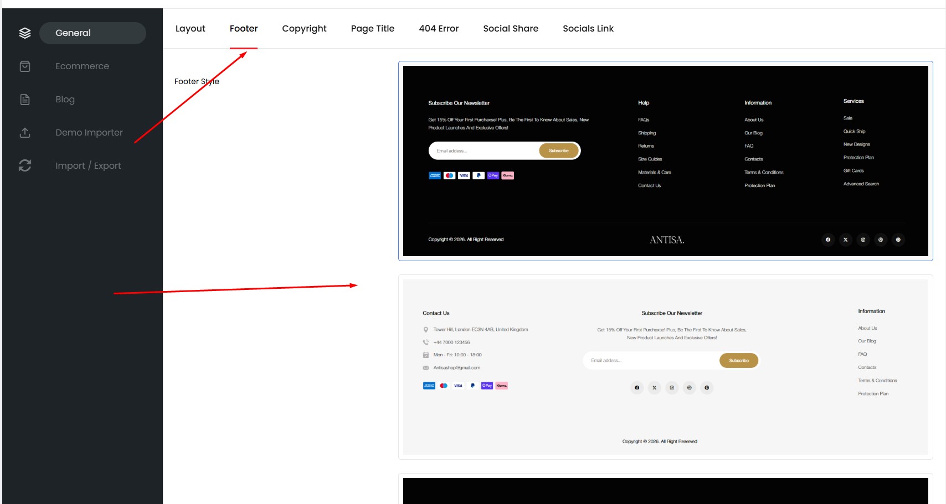Click the Ecommerce shopping bag icon

(25, 66)
